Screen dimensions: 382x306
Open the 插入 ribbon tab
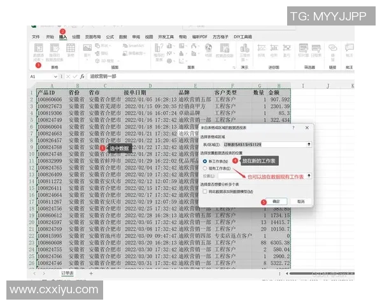click(x=63, y=37)
